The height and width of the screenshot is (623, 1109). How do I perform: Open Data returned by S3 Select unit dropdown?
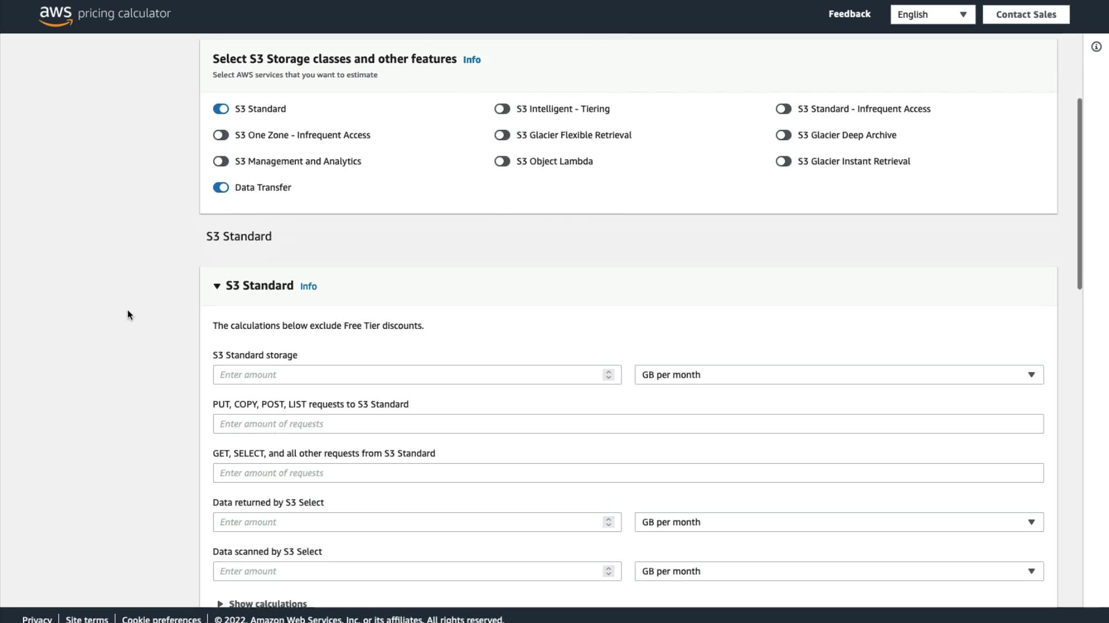pos(839,522)
